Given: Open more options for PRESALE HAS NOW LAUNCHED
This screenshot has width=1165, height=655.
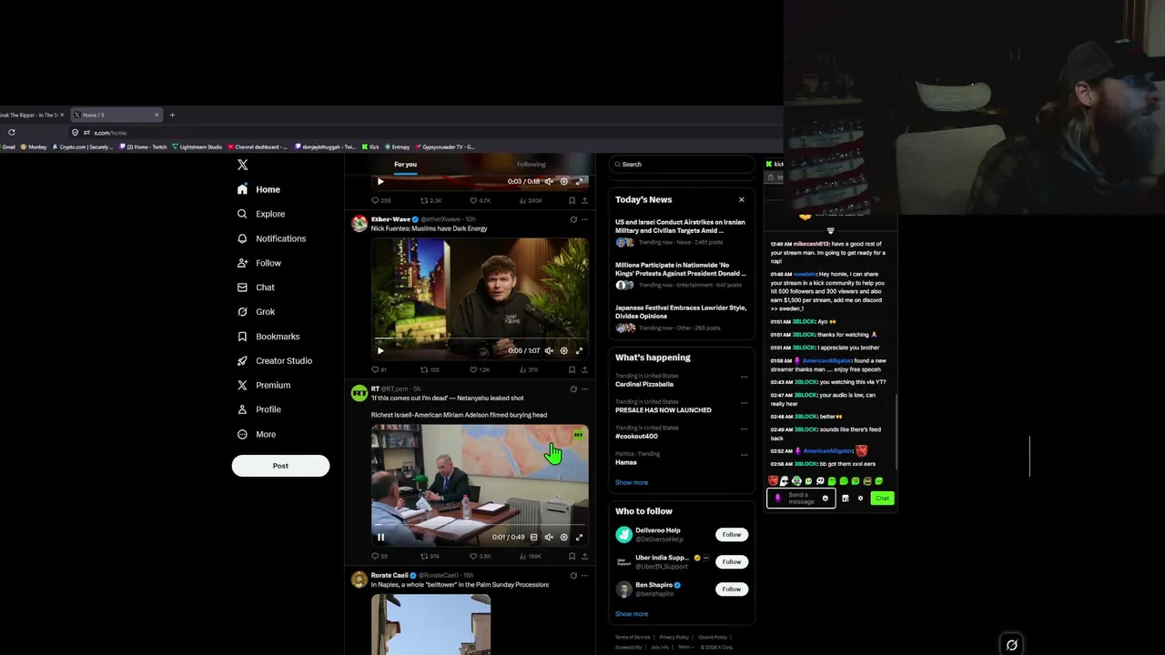Looking at the screenshot, I should click(744, 402).
